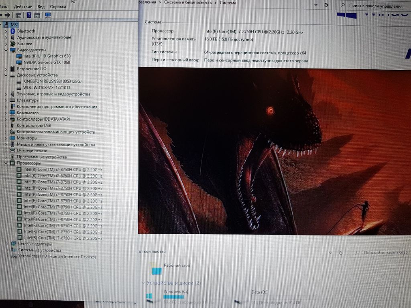Select the Контроллеры IDE ATA/ATAPI row
411x308 pixels.
43,119
